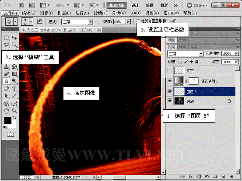Toggle lock all
This screenshot has width=242, height=181.
point(196,62)
